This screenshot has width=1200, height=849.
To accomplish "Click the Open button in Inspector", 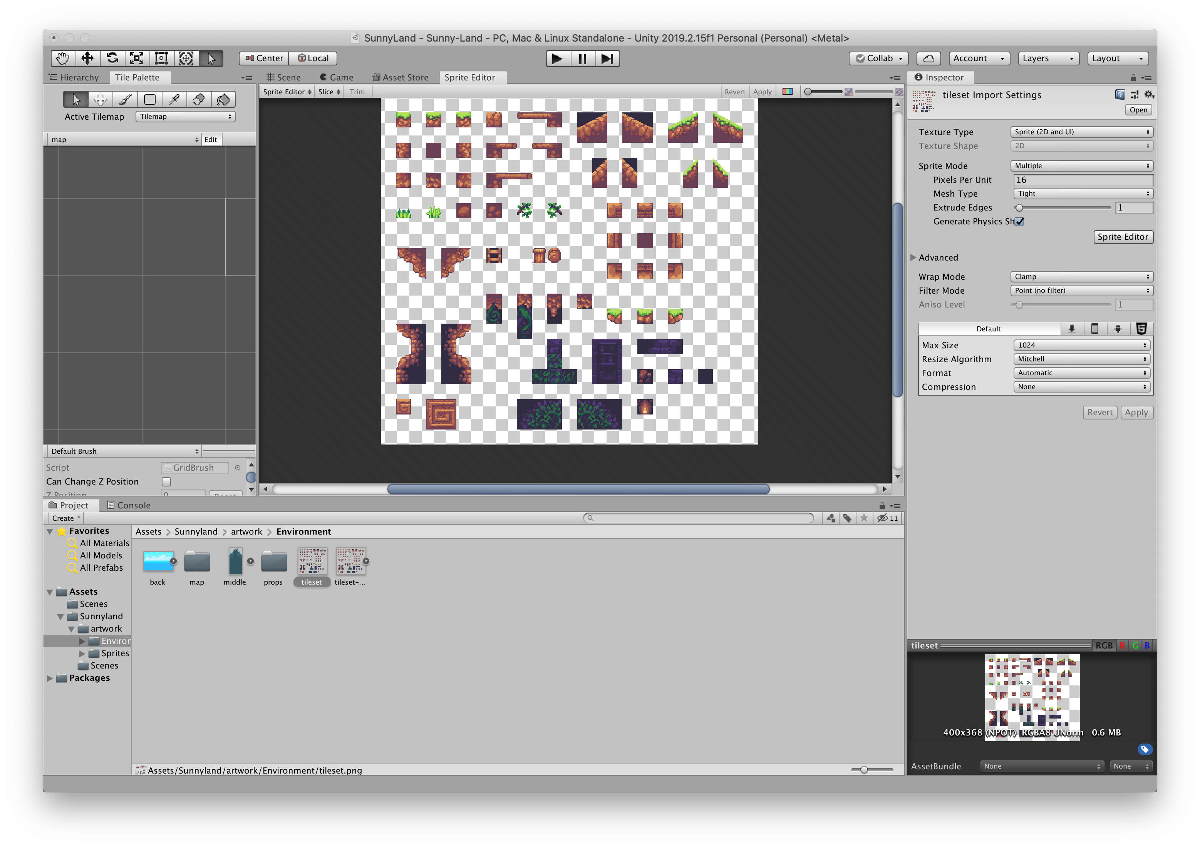I will coord(1138,110).
